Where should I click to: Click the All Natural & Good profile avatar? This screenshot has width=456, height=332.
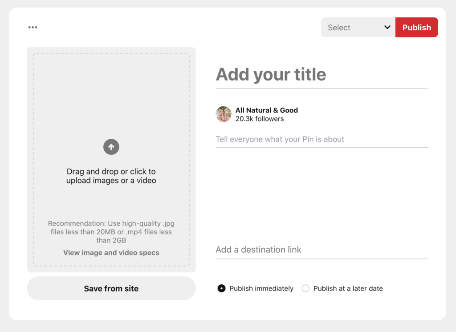click(224, 114)
